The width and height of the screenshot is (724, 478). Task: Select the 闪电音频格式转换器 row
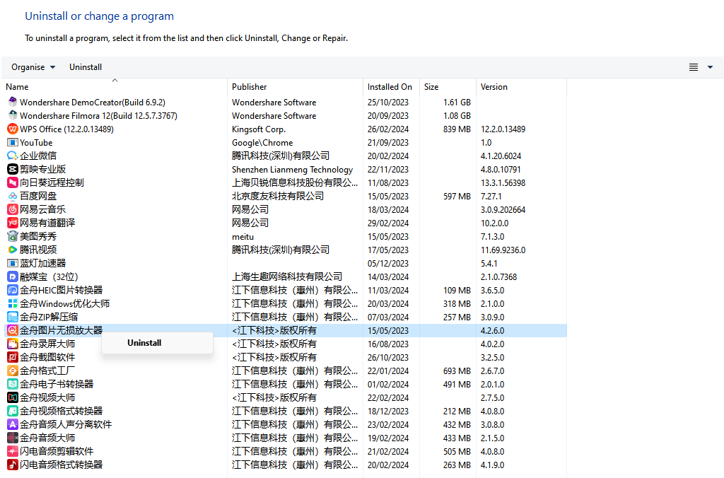coord(61,465)
